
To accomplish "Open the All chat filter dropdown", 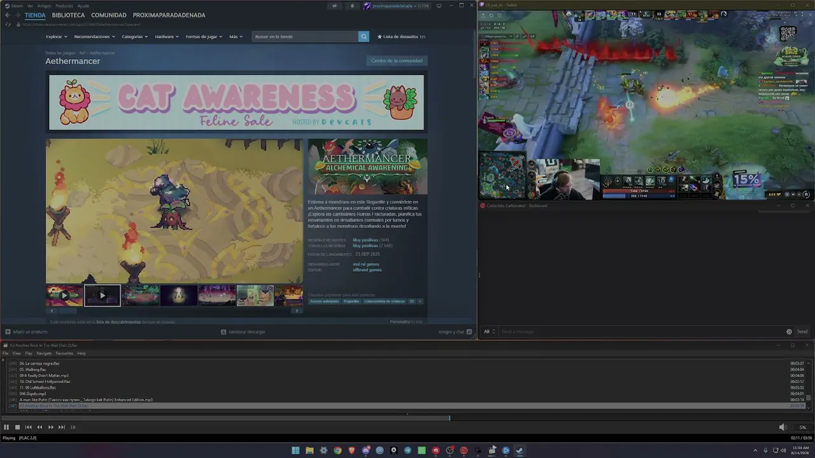I will click(x=489, y=331).
